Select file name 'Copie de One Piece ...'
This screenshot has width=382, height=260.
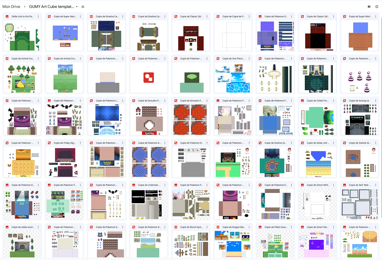pos(234,59)
